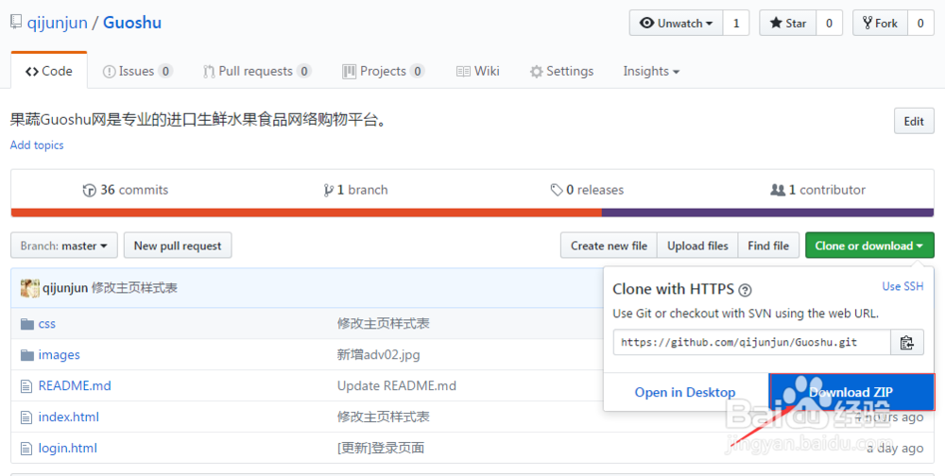Viewport: 945px width, 476px height.
Task: Open the Pull requests tab
Action: [257, 71]
